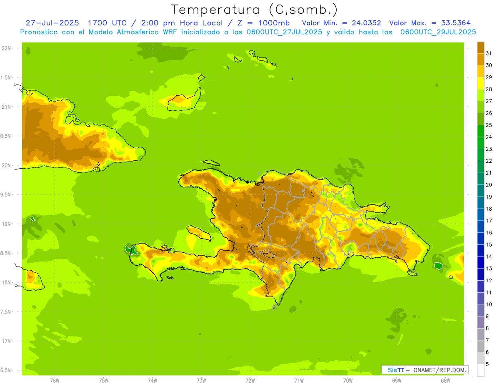Click the '75W' longitude axis label

pos(104,381)
